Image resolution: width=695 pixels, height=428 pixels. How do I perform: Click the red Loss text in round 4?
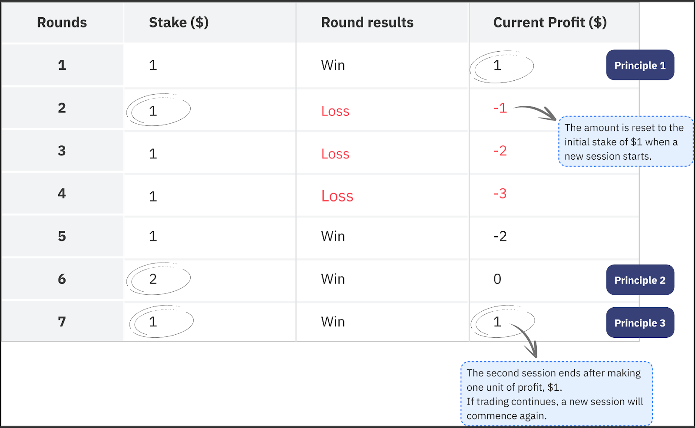click(337, 196)
